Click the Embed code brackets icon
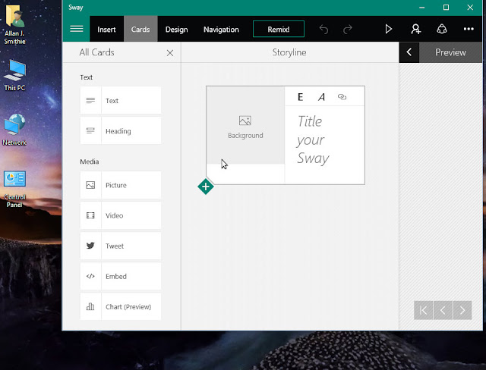The image size is (486, 370). [x=90, y=276]
